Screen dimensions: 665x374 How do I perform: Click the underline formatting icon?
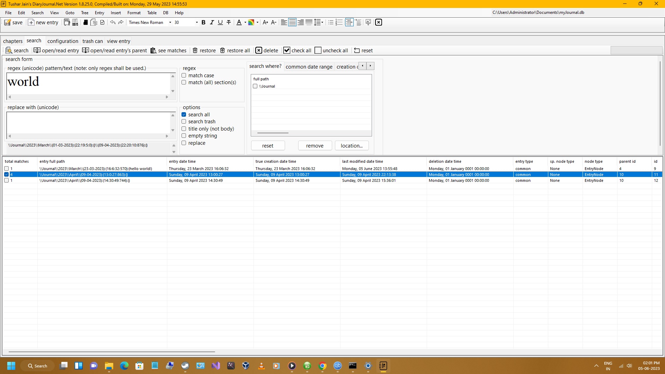[x=220, y=23]
